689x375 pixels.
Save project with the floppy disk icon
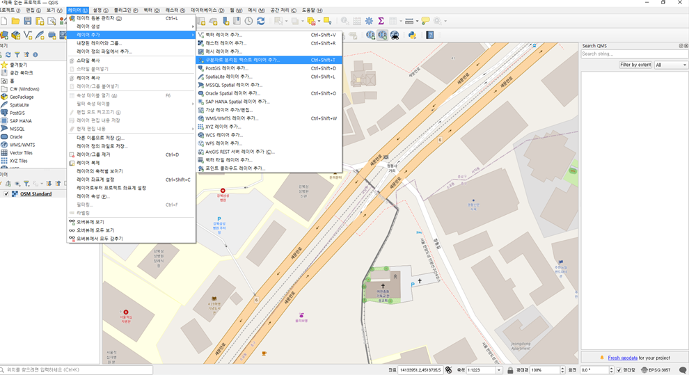pyautogui.click(x=28, y=21)
